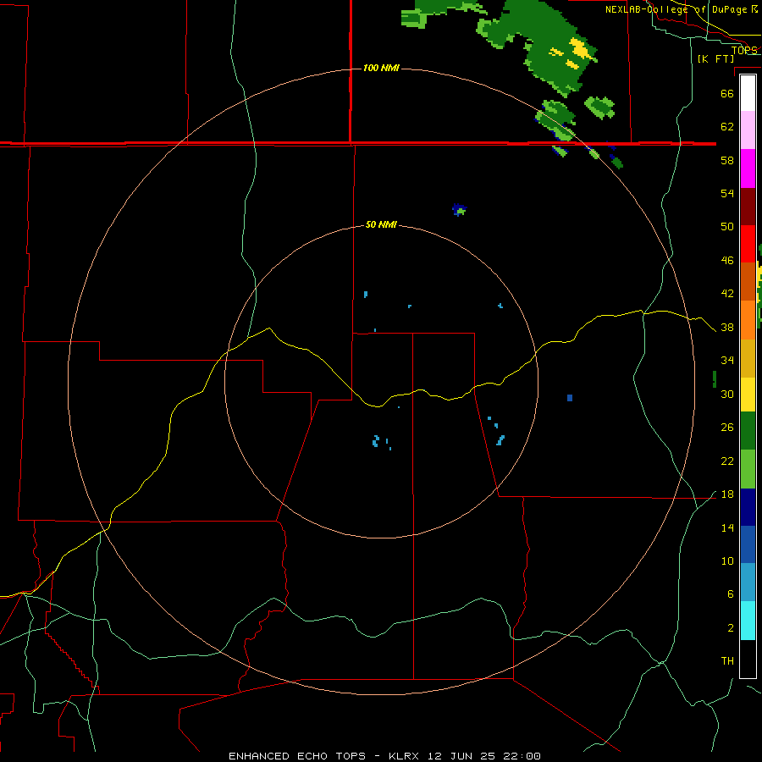
Task: Click the white 66 K FT color swatch
Action: coord(748,93)
